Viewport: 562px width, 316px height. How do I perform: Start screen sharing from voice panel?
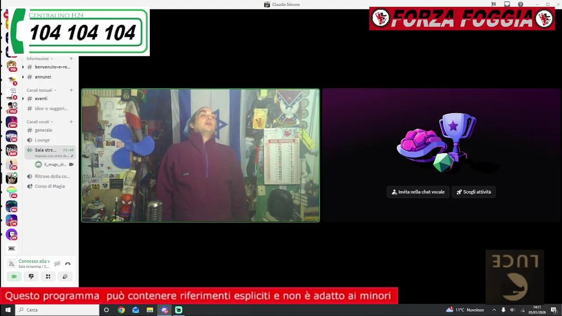pos(31,276)
